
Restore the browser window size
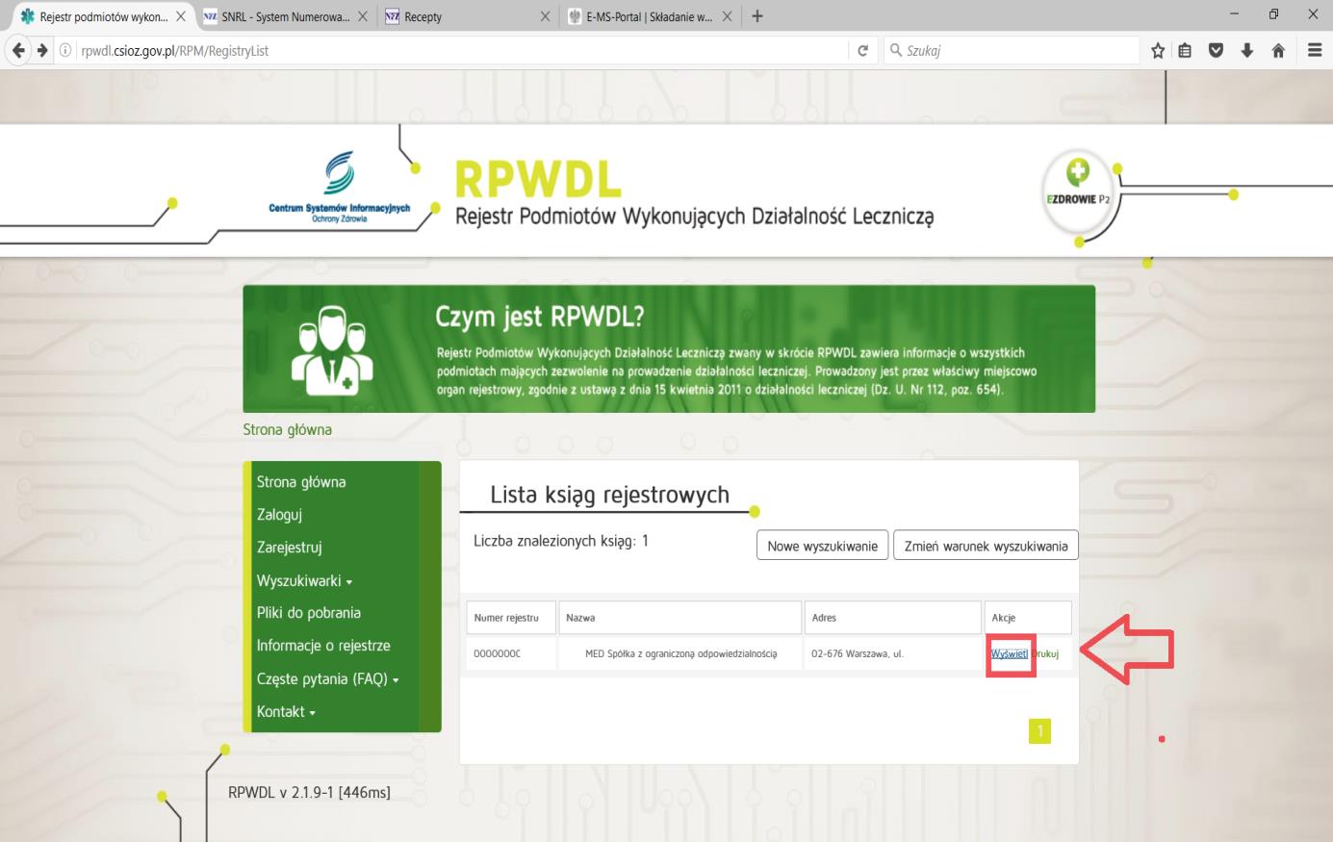click(x=1273, y=14)
